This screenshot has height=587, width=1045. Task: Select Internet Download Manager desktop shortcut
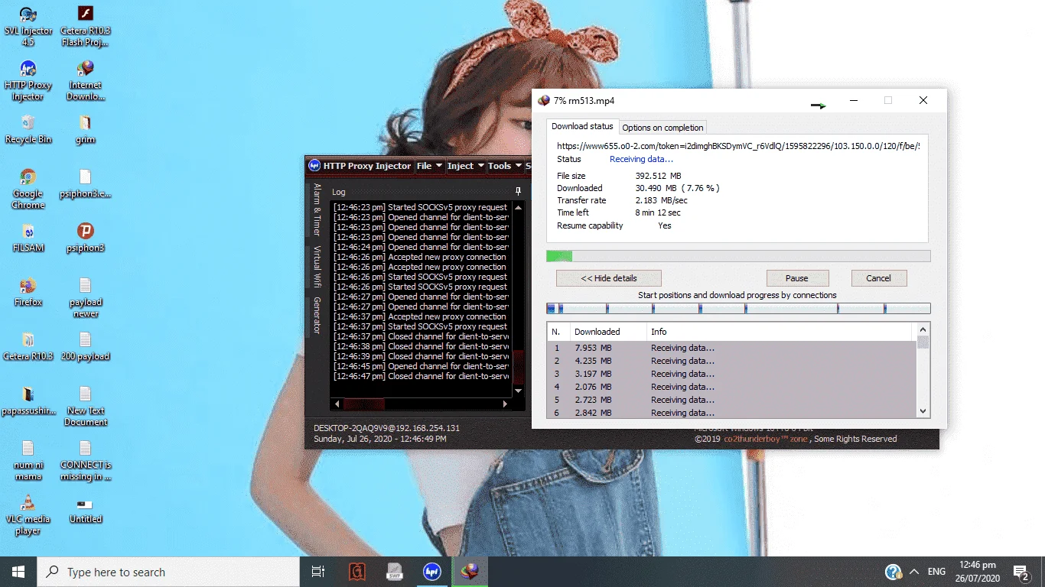pyautogui.click(x=86, y=80)
